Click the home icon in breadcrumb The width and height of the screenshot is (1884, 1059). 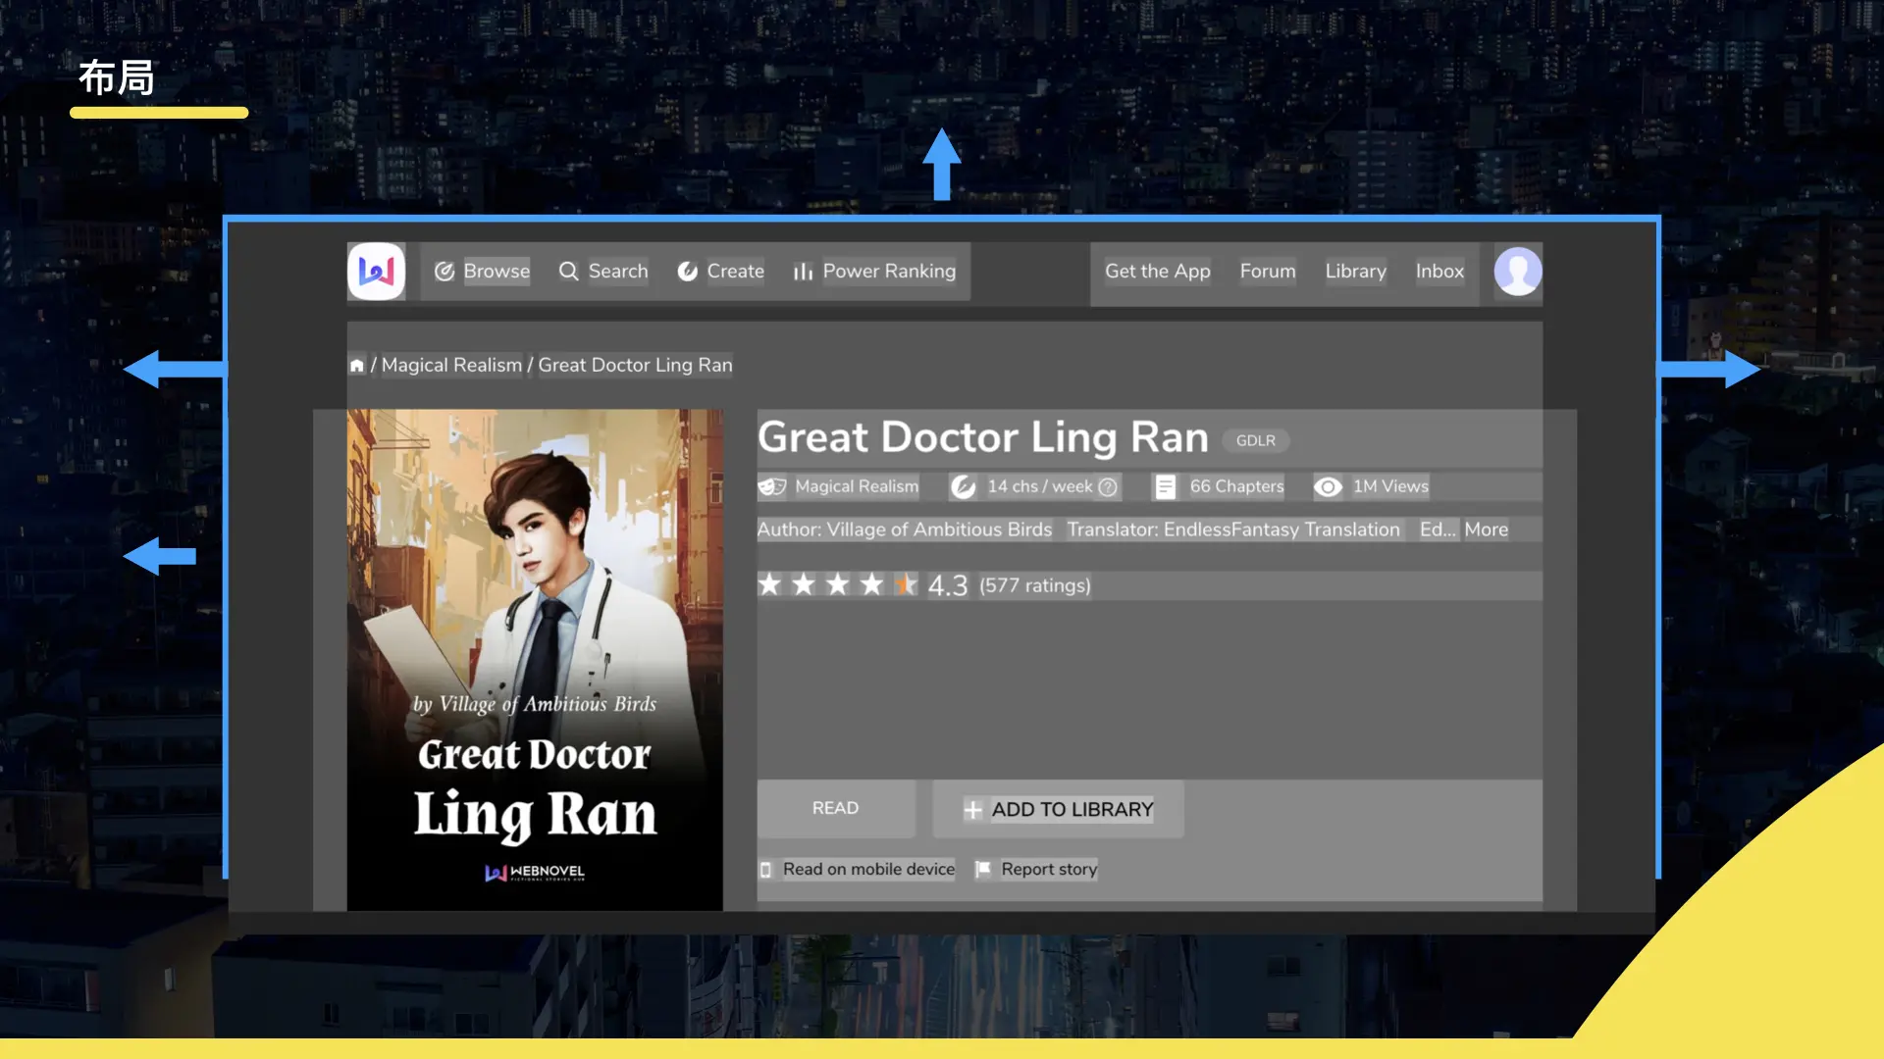[357, 366]
